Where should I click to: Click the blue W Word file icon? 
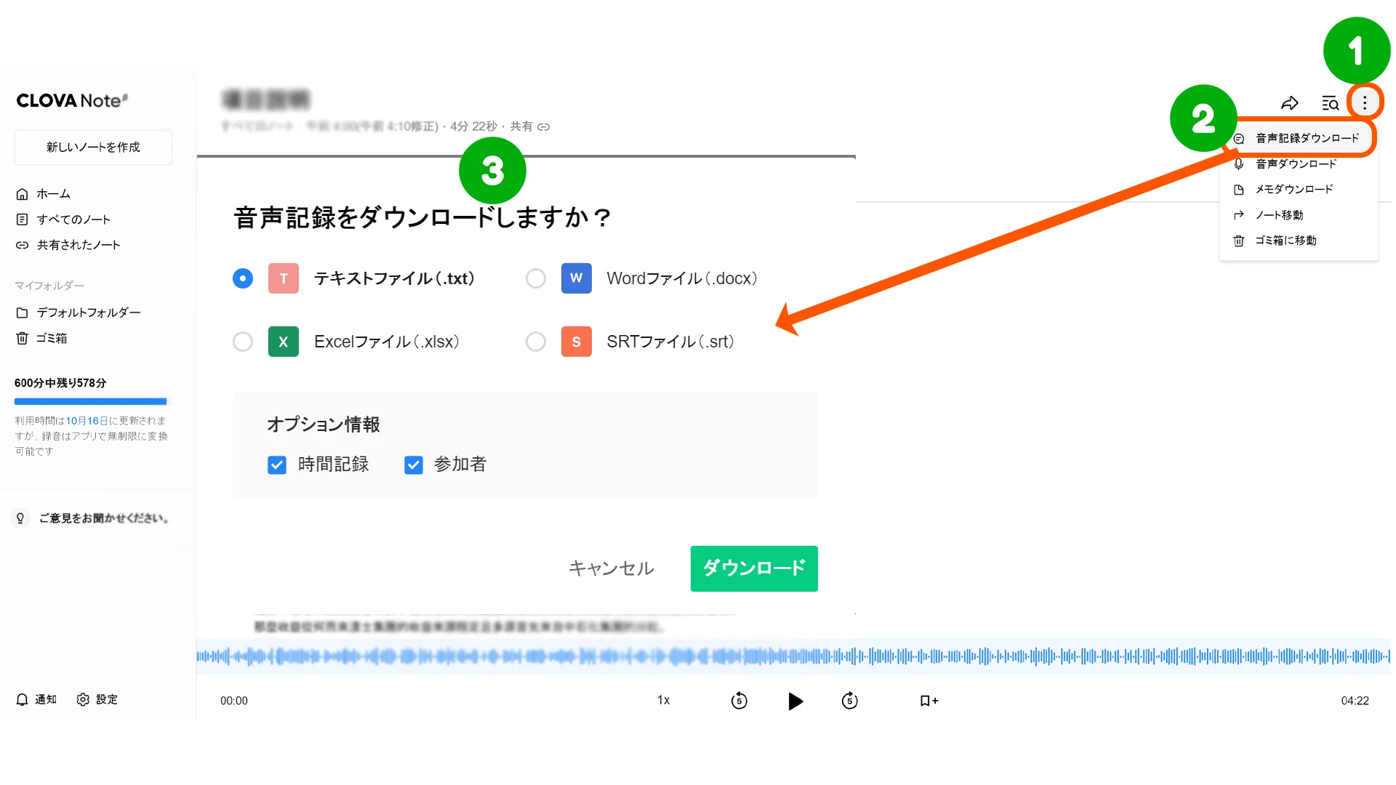pyautogui.click(x=577, y=278)
